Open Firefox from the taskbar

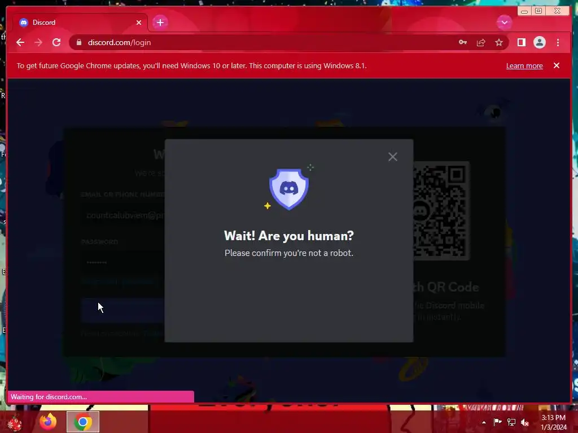pos(48,422)
